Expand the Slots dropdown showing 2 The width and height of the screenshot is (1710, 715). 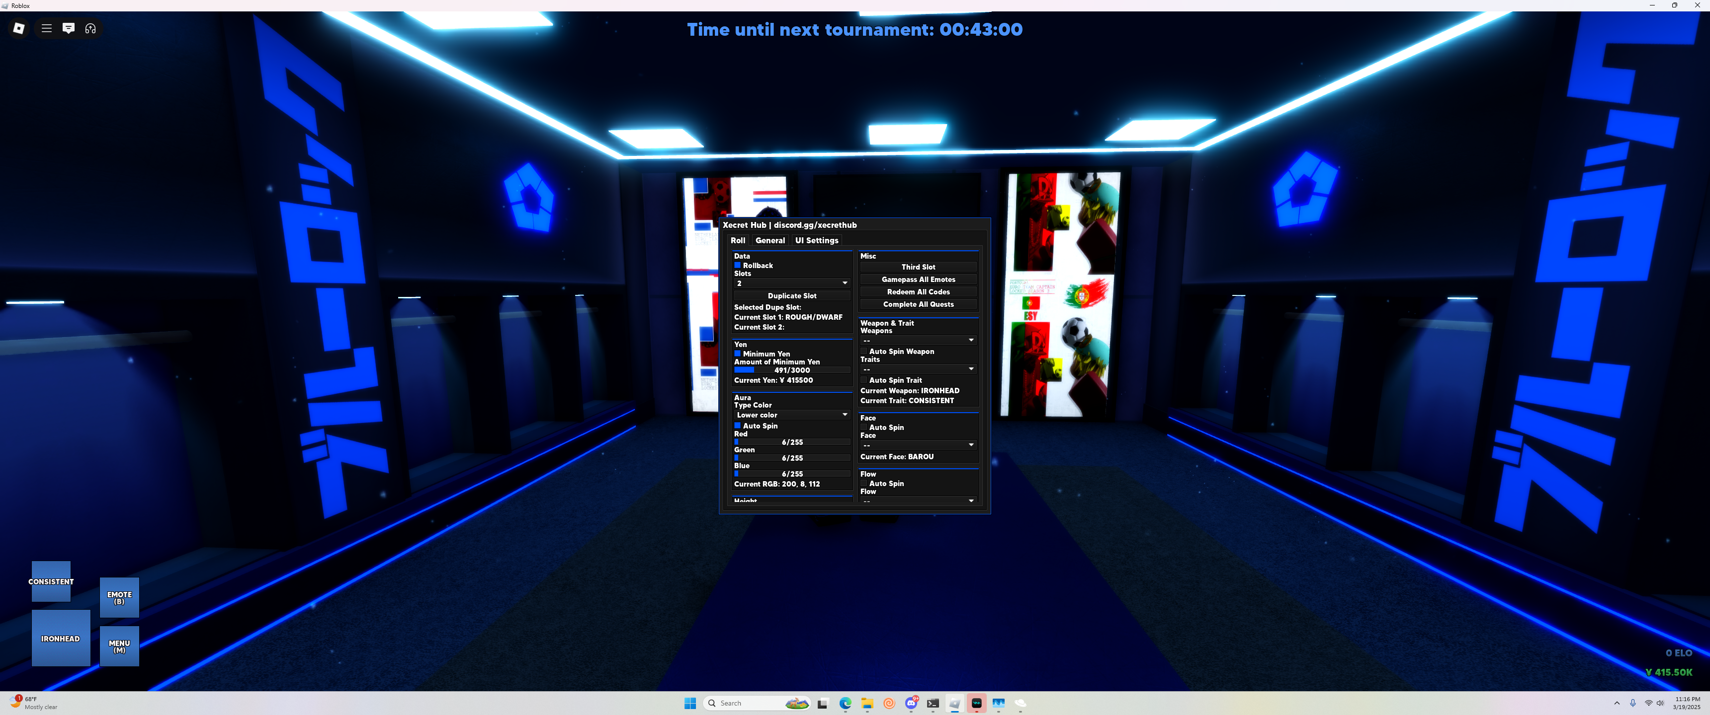tap(791, 283)
